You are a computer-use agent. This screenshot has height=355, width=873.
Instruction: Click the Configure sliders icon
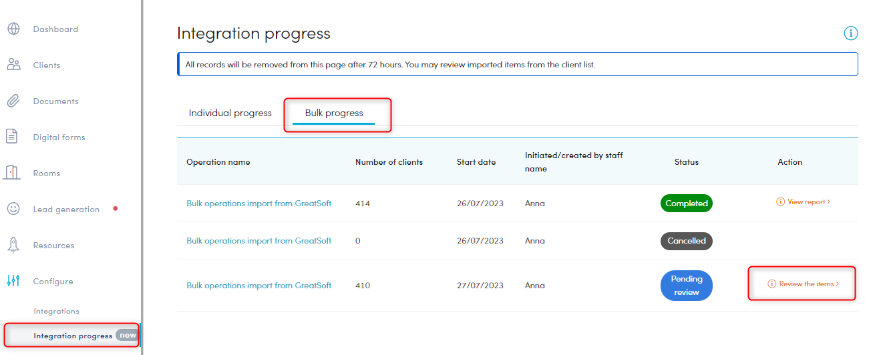click(x=13, y=281)
